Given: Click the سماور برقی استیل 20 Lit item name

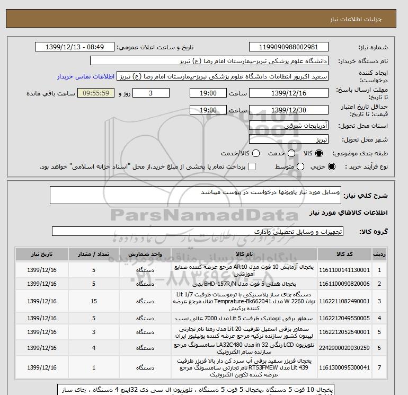Looking at the screenshot, I should coord(244,332).
